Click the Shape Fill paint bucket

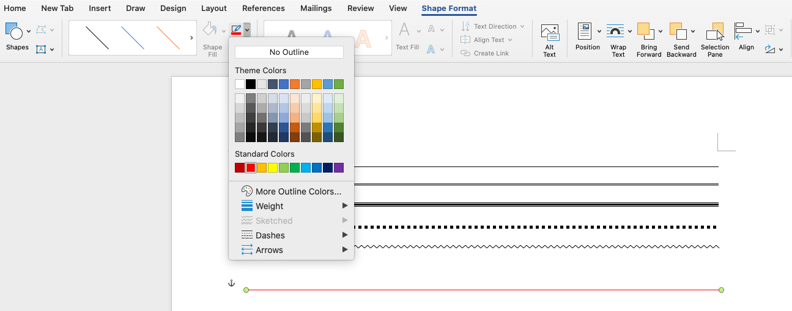pyautogui.click(x=210, y=30)
